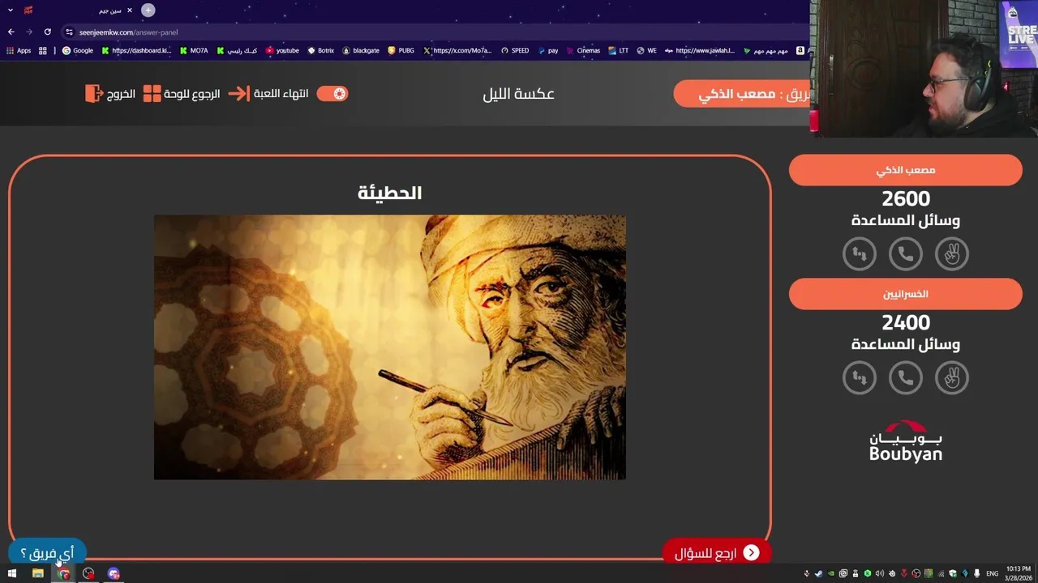1038x583 pixels.
Task: Open the Apps bookmark shortcut
Action: point(19,50)
